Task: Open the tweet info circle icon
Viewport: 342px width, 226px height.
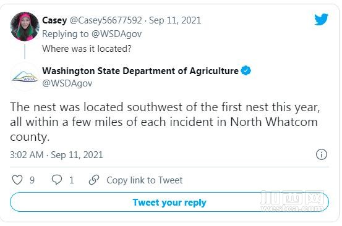Action: click(322, 154)
